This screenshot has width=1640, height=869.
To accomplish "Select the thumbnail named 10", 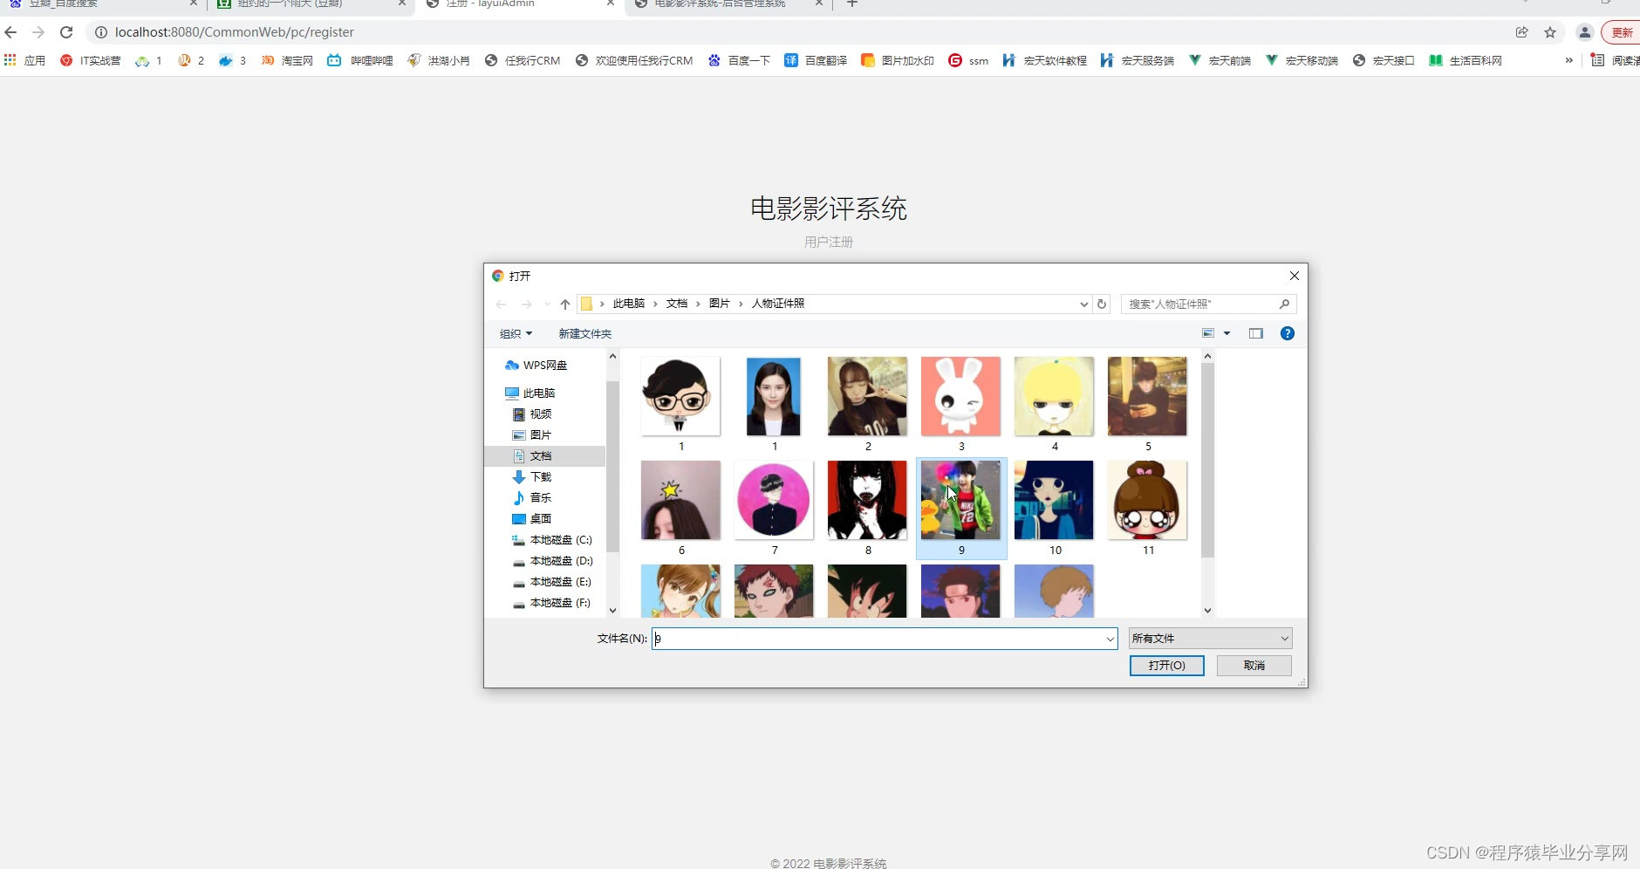I will 1054,500.
